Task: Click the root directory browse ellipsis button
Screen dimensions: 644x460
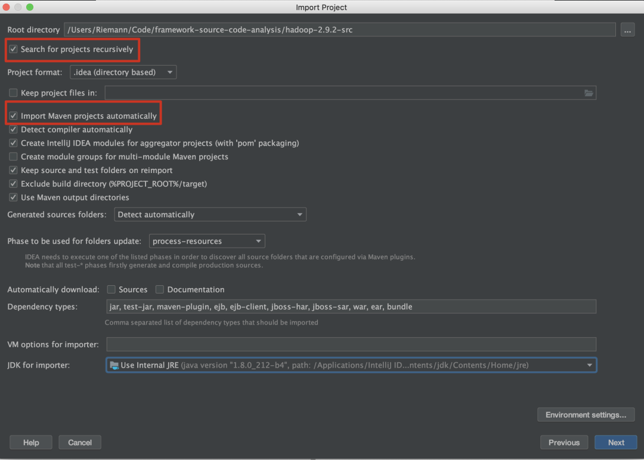Action: (x=627, y=30)
